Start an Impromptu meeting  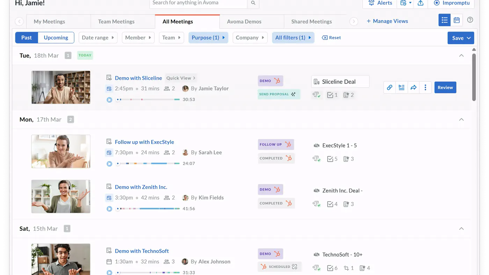tap(452, 3)
